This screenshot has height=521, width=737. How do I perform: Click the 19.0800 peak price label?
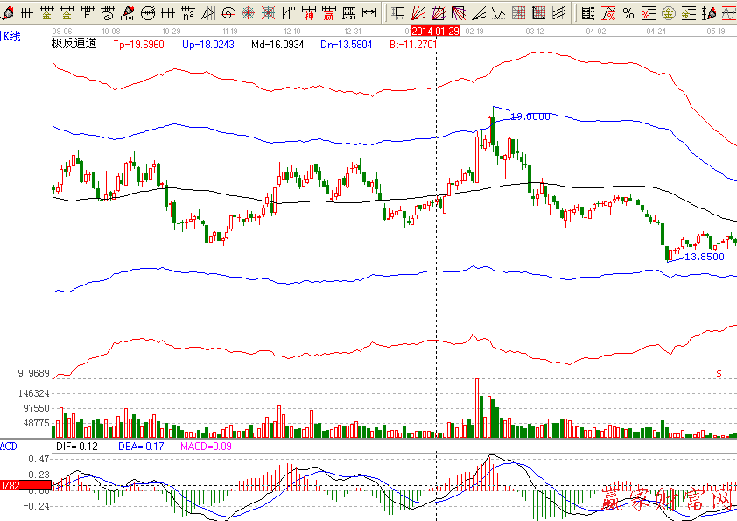click(530, 116)
